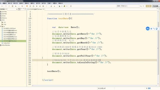
Task: Click the collapse-all icon in project panel
Action: pyautogui.click(x=17, y=9)
